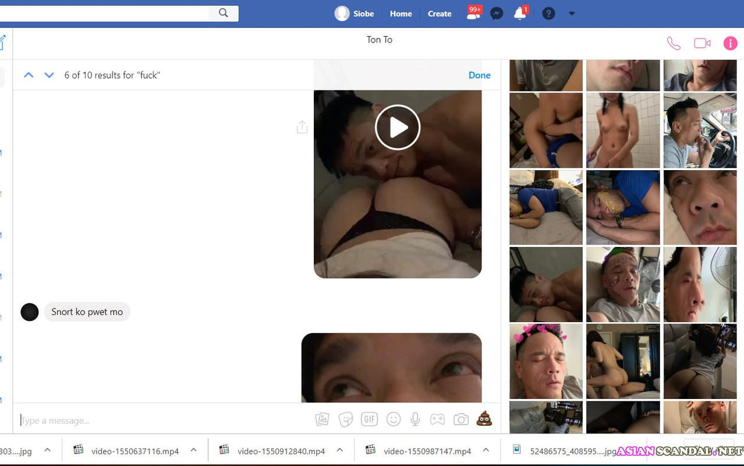Click Done to close the search
The image size is (744, 466).
480,75
